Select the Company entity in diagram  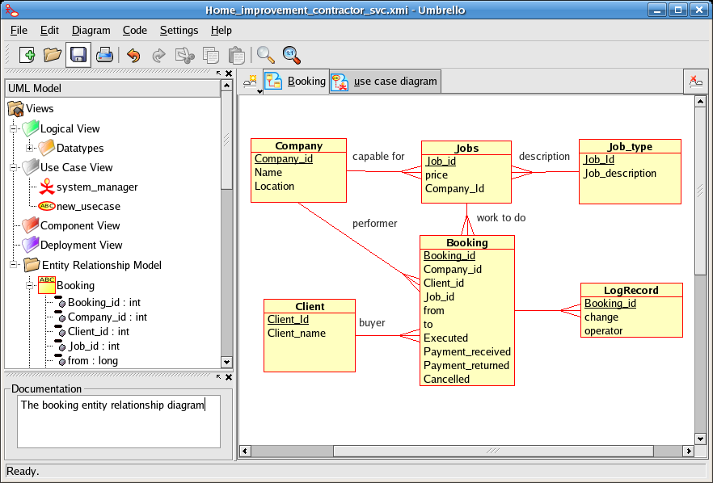coord(299,170)
